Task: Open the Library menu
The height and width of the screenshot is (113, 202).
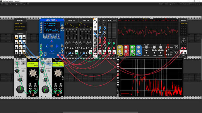Action: pos(23,4)
